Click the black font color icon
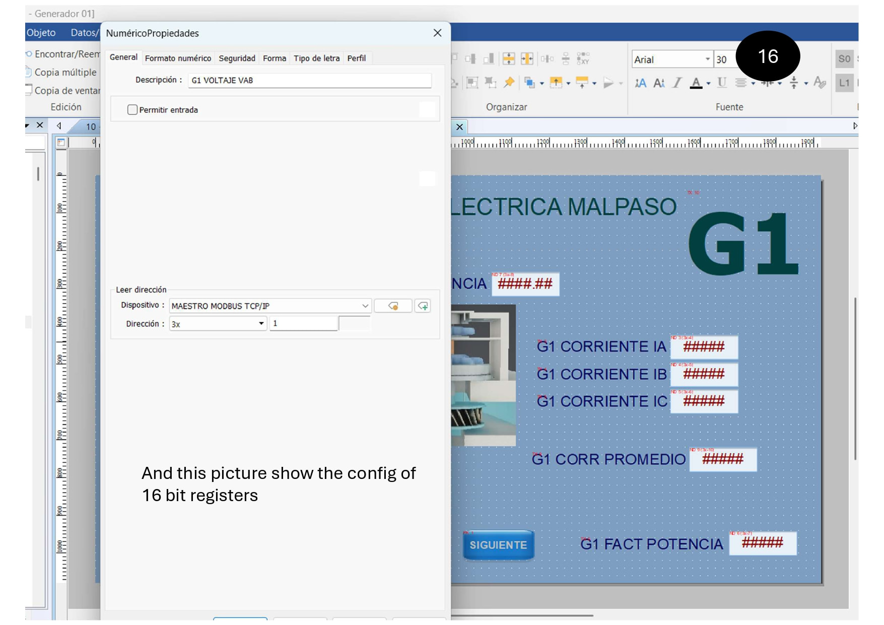Screen dimensions: 884x625 (696, 83)
